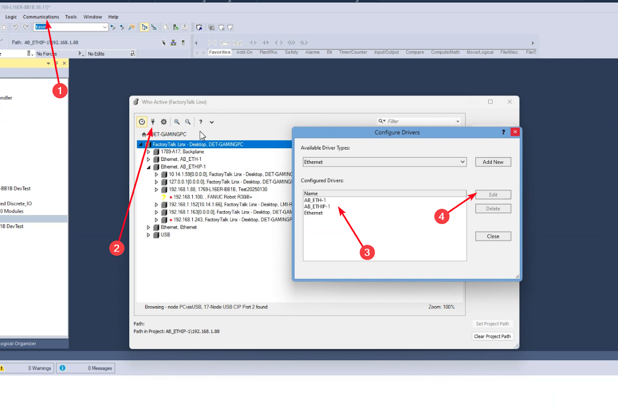Insert an Output Latch (L) coil

[304, 43]
